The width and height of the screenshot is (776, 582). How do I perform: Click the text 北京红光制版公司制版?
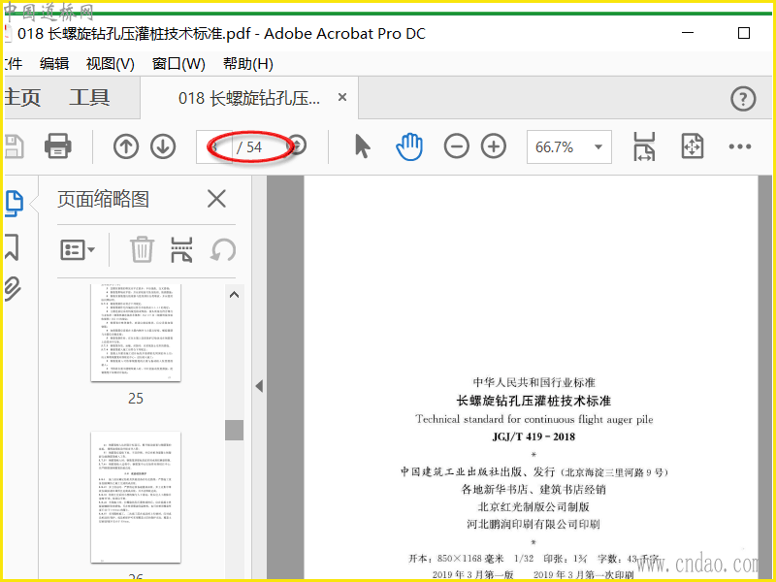click(533, 506)
